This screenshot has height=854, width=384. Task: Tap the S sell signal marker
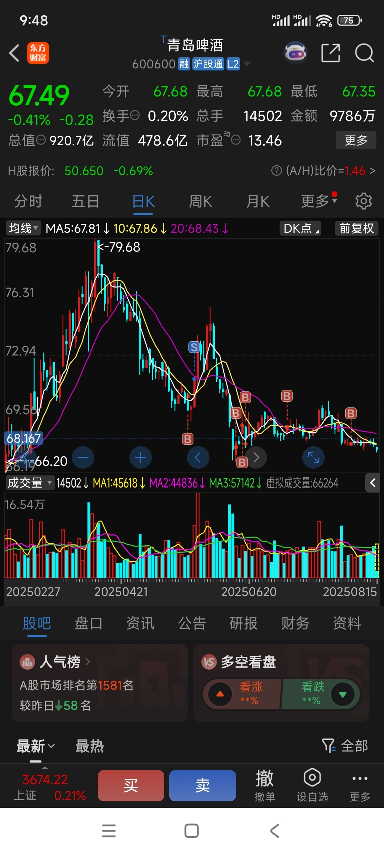click(194, 347)
